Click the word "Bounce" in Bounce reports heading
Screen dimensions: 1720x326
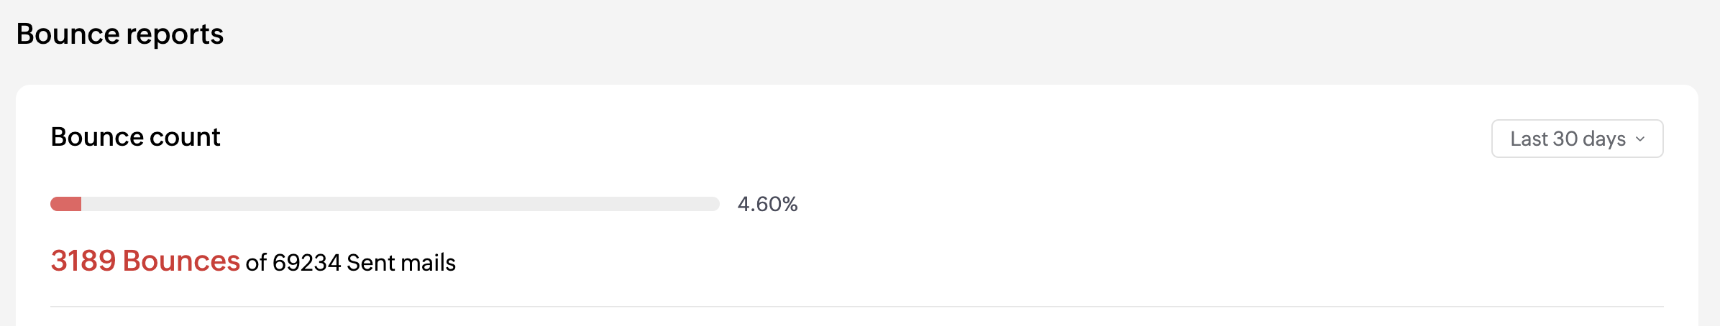[68, 34]
